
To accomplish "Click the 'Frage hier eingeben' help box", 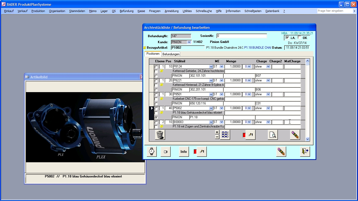I will (335, 11).
